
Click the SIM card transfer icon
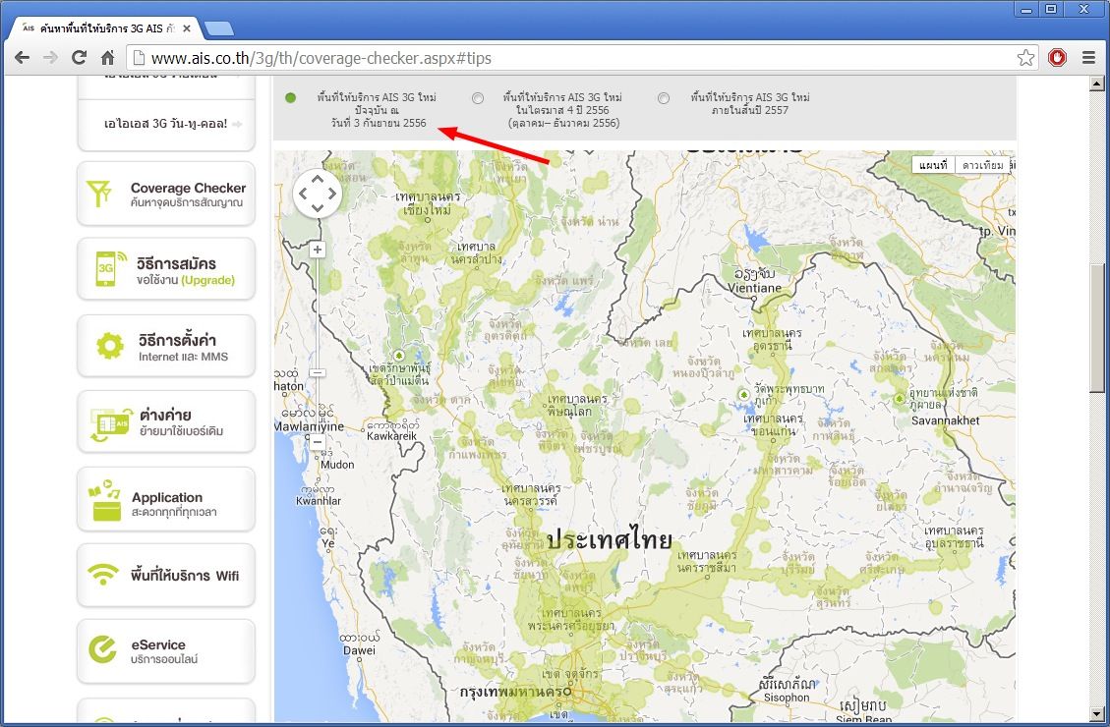pyautogui.click(x=111, y=423)
